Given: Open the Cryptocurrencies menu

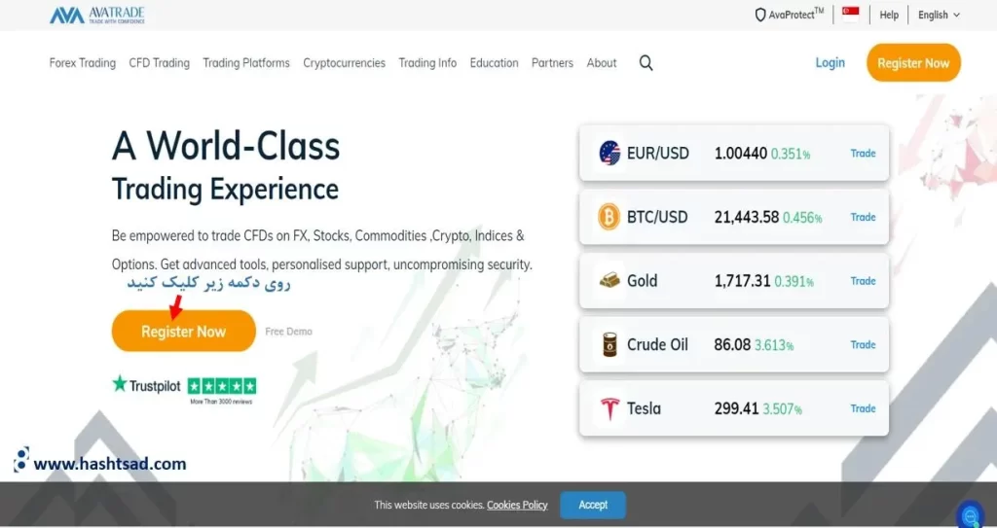Looking at the screenshot, I should pos(344,63).
